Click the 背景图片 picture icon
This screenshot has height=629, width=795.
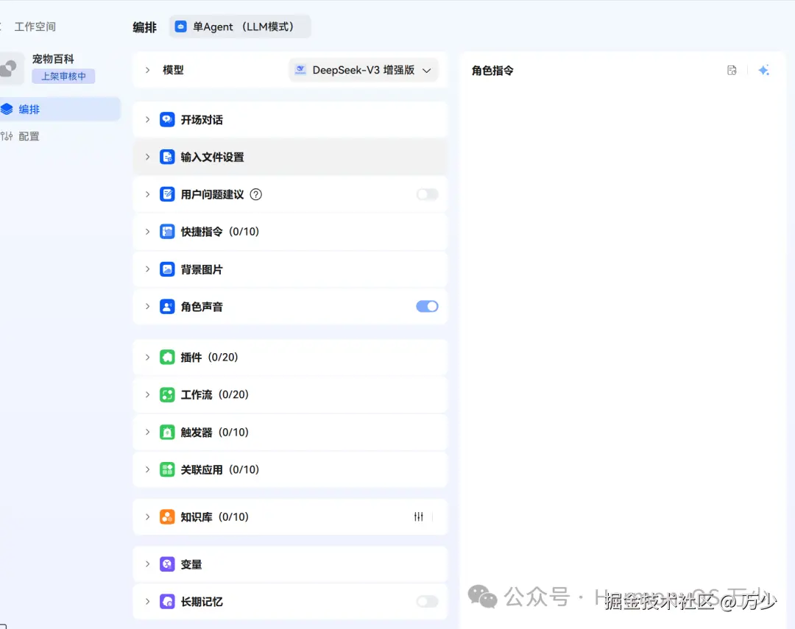click(167, 269)
